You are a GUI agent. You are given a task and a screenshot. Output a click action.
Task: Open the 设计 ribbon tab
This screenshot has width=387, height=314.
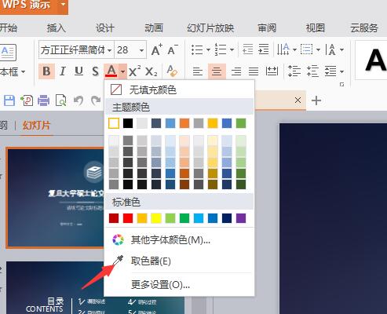point(105,27)
